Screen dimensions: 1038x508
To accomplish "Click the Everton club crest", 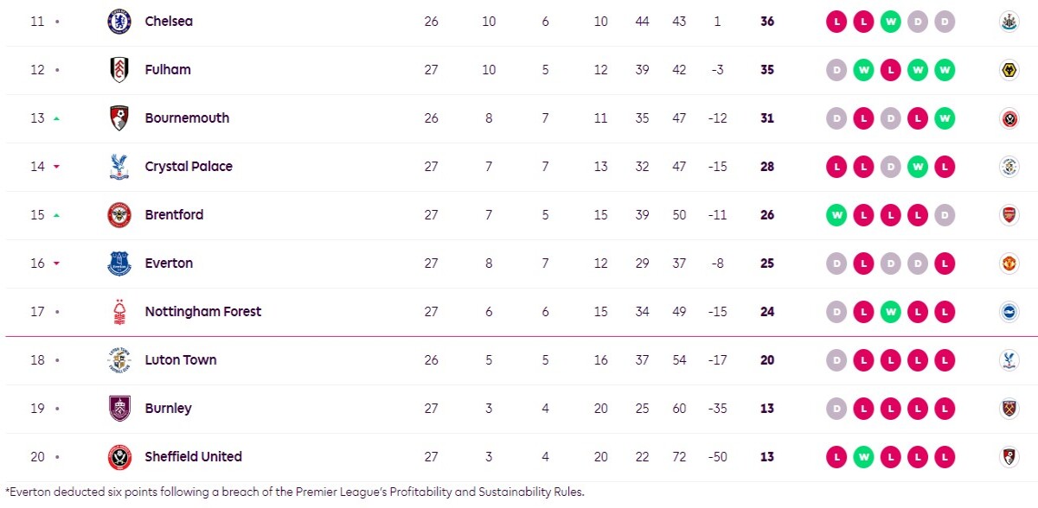I will (119, 264).
